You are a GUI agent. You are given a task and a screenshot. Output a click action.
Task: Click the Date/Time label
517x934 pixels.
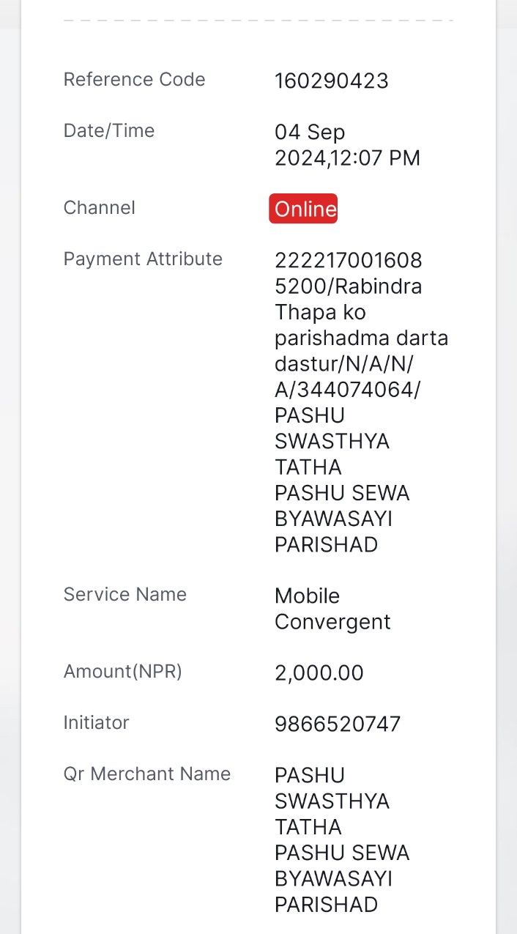coord(109,130)
